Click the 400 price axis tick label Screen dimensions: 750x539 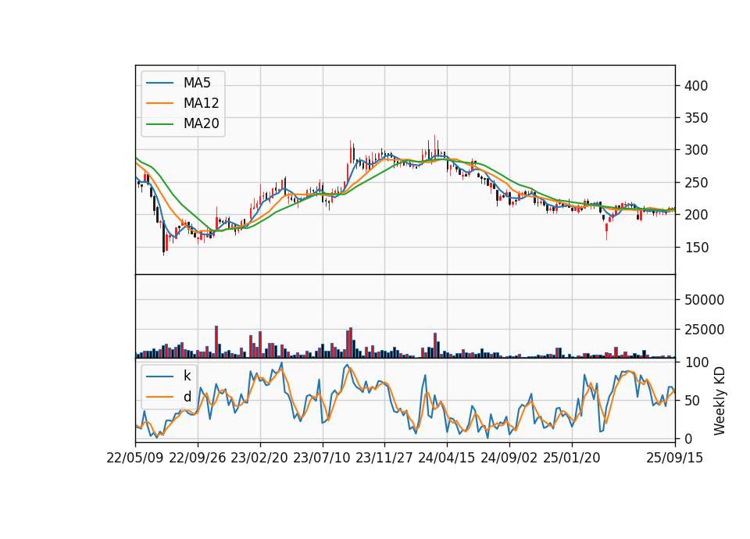[696, 86]
